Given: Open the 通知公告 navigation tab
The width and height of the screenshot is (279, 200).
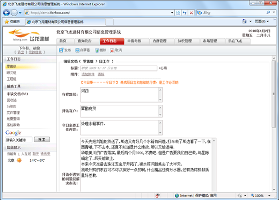Looking at the screenshot, I should click(87, 41).
